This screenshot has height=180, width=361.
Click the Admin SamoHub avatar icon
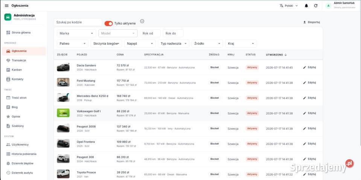coord(328,6)
